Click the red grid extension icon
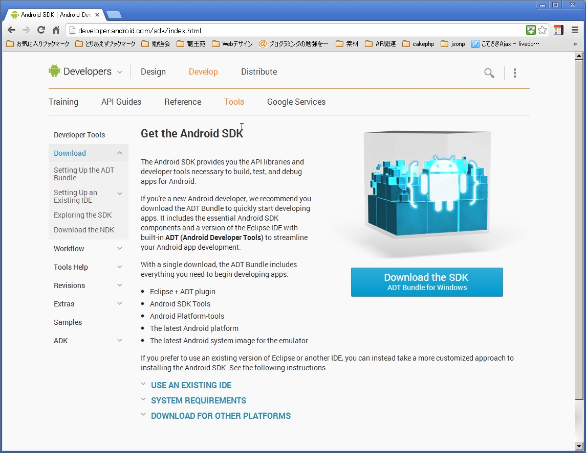 [x=559, y=30]
